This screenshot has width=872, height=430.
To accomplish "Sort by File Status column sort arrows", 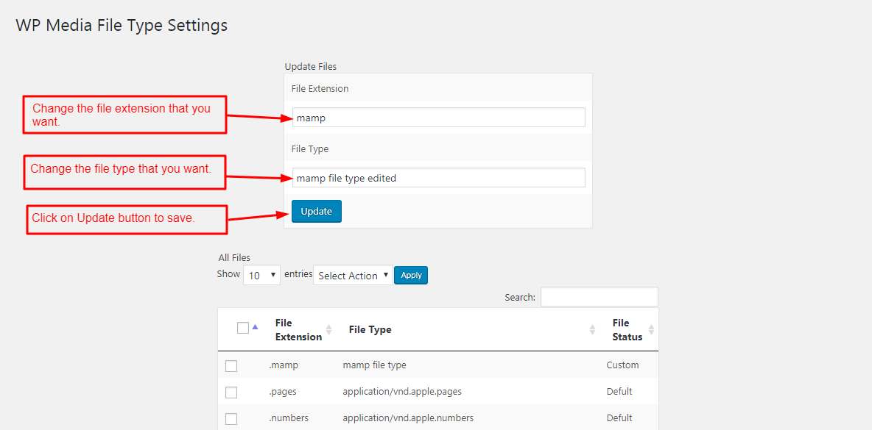I will (651, 329).
